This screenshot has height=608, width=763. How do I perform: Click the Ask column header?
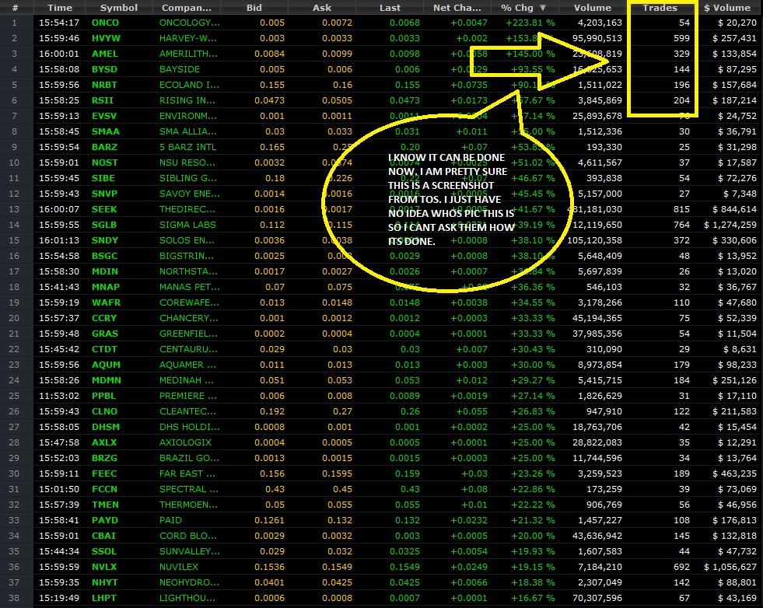(322, 8)
